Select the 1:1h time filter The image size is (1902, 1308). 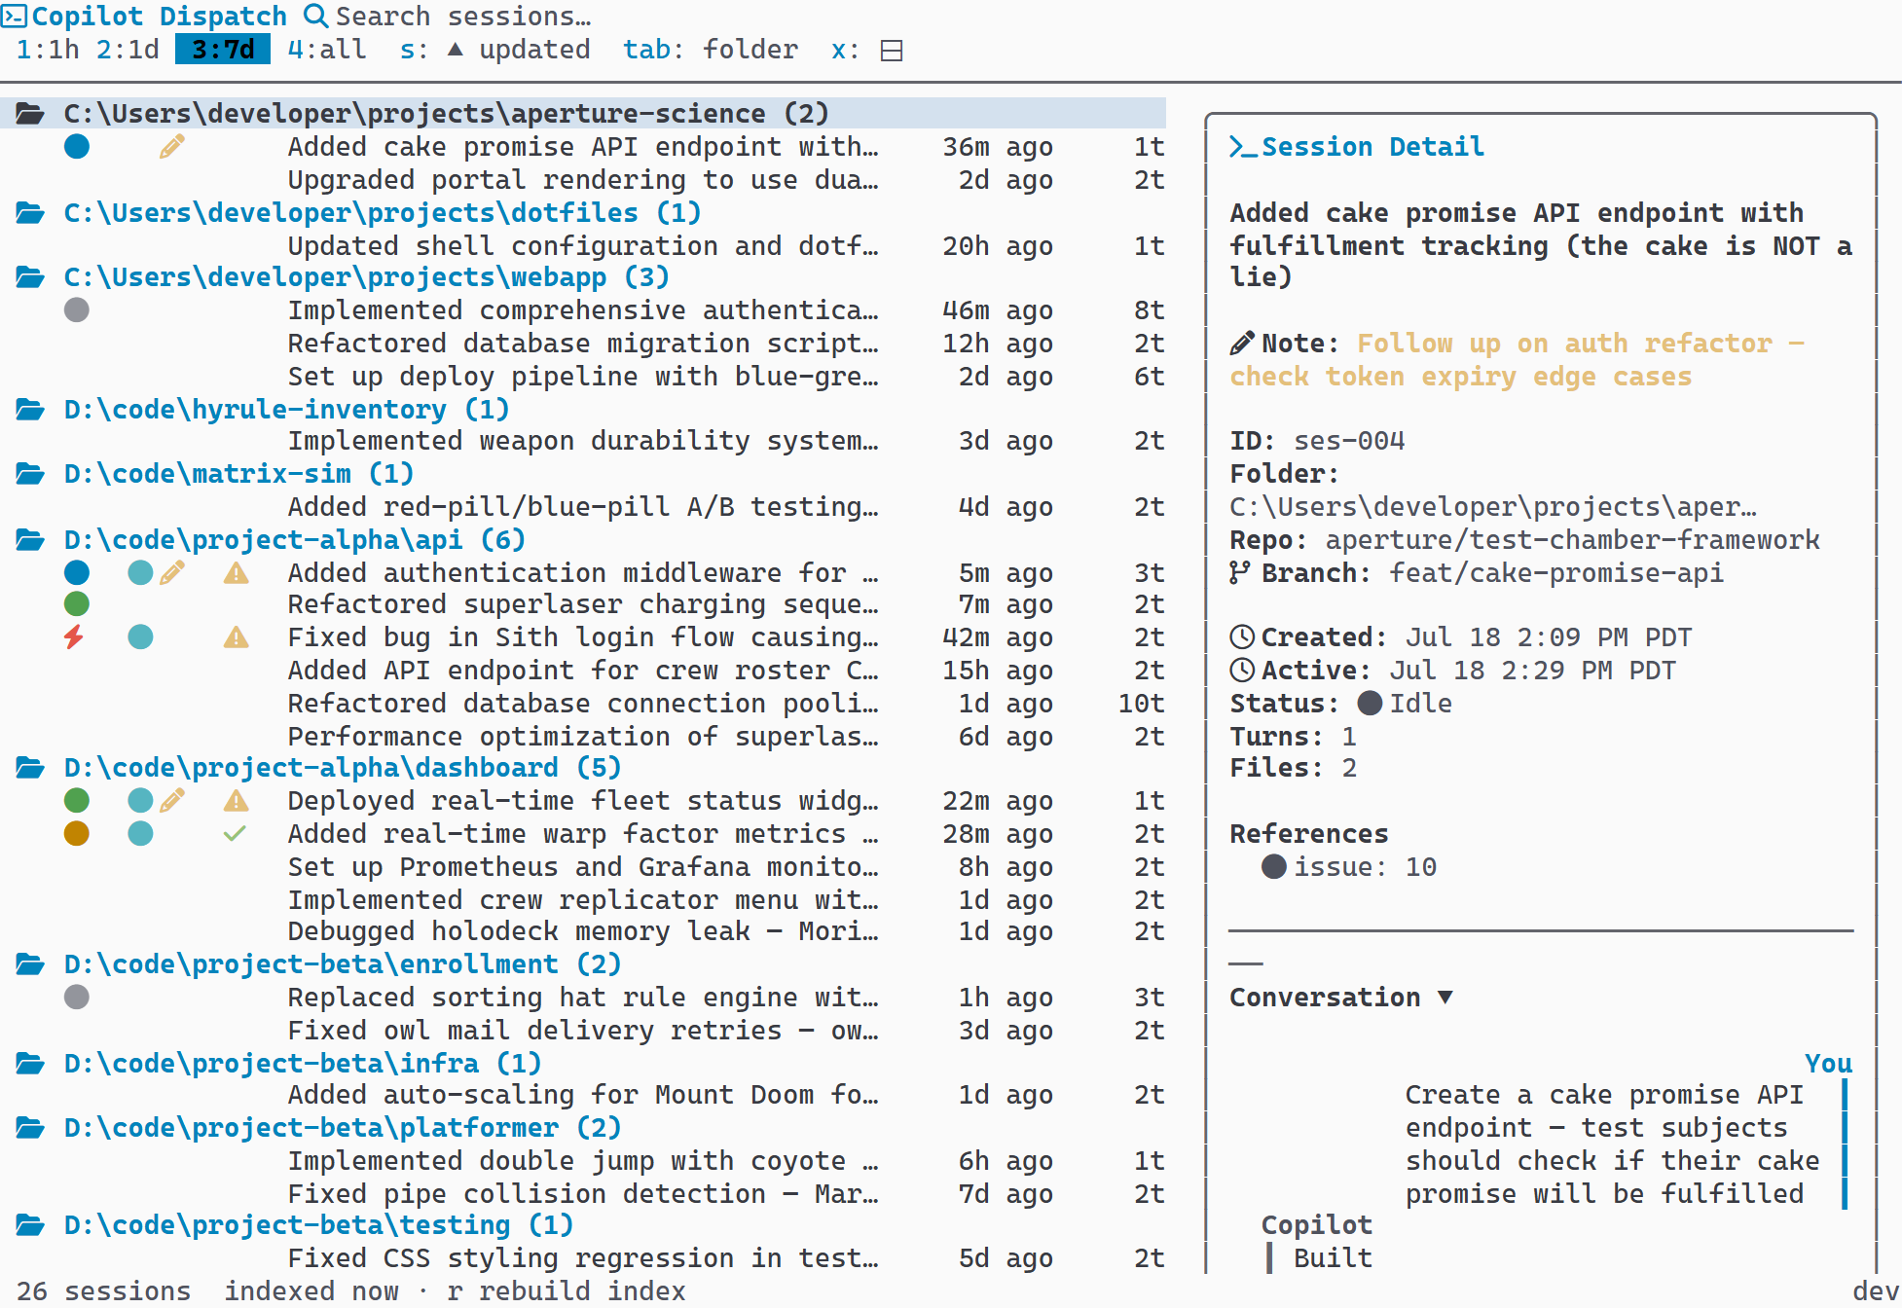click(x=48, y=50)
